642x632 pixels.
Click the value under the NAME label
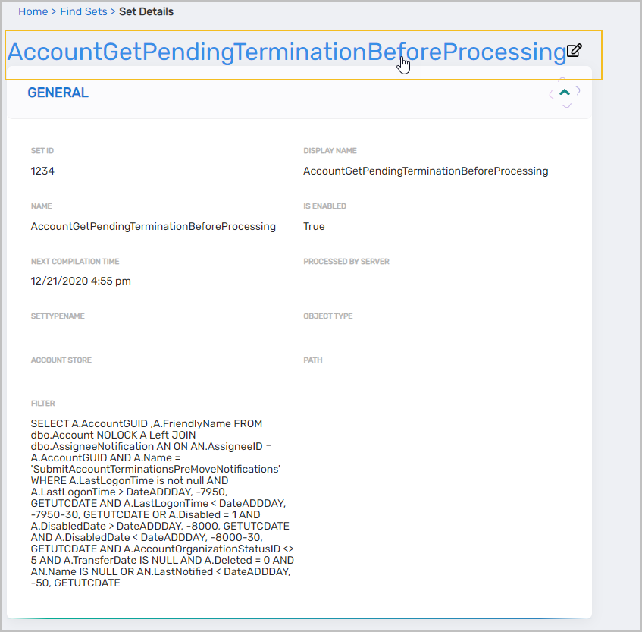click(x=153, y=227)
